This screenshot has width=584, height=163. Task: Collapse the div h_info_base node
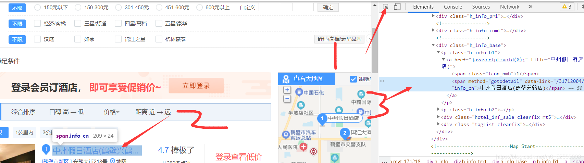pyautogui.click(x=433, y=45)
